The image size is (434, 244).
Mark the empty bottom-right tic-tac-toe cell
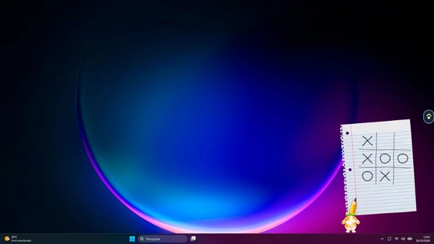tap(403, 176)
